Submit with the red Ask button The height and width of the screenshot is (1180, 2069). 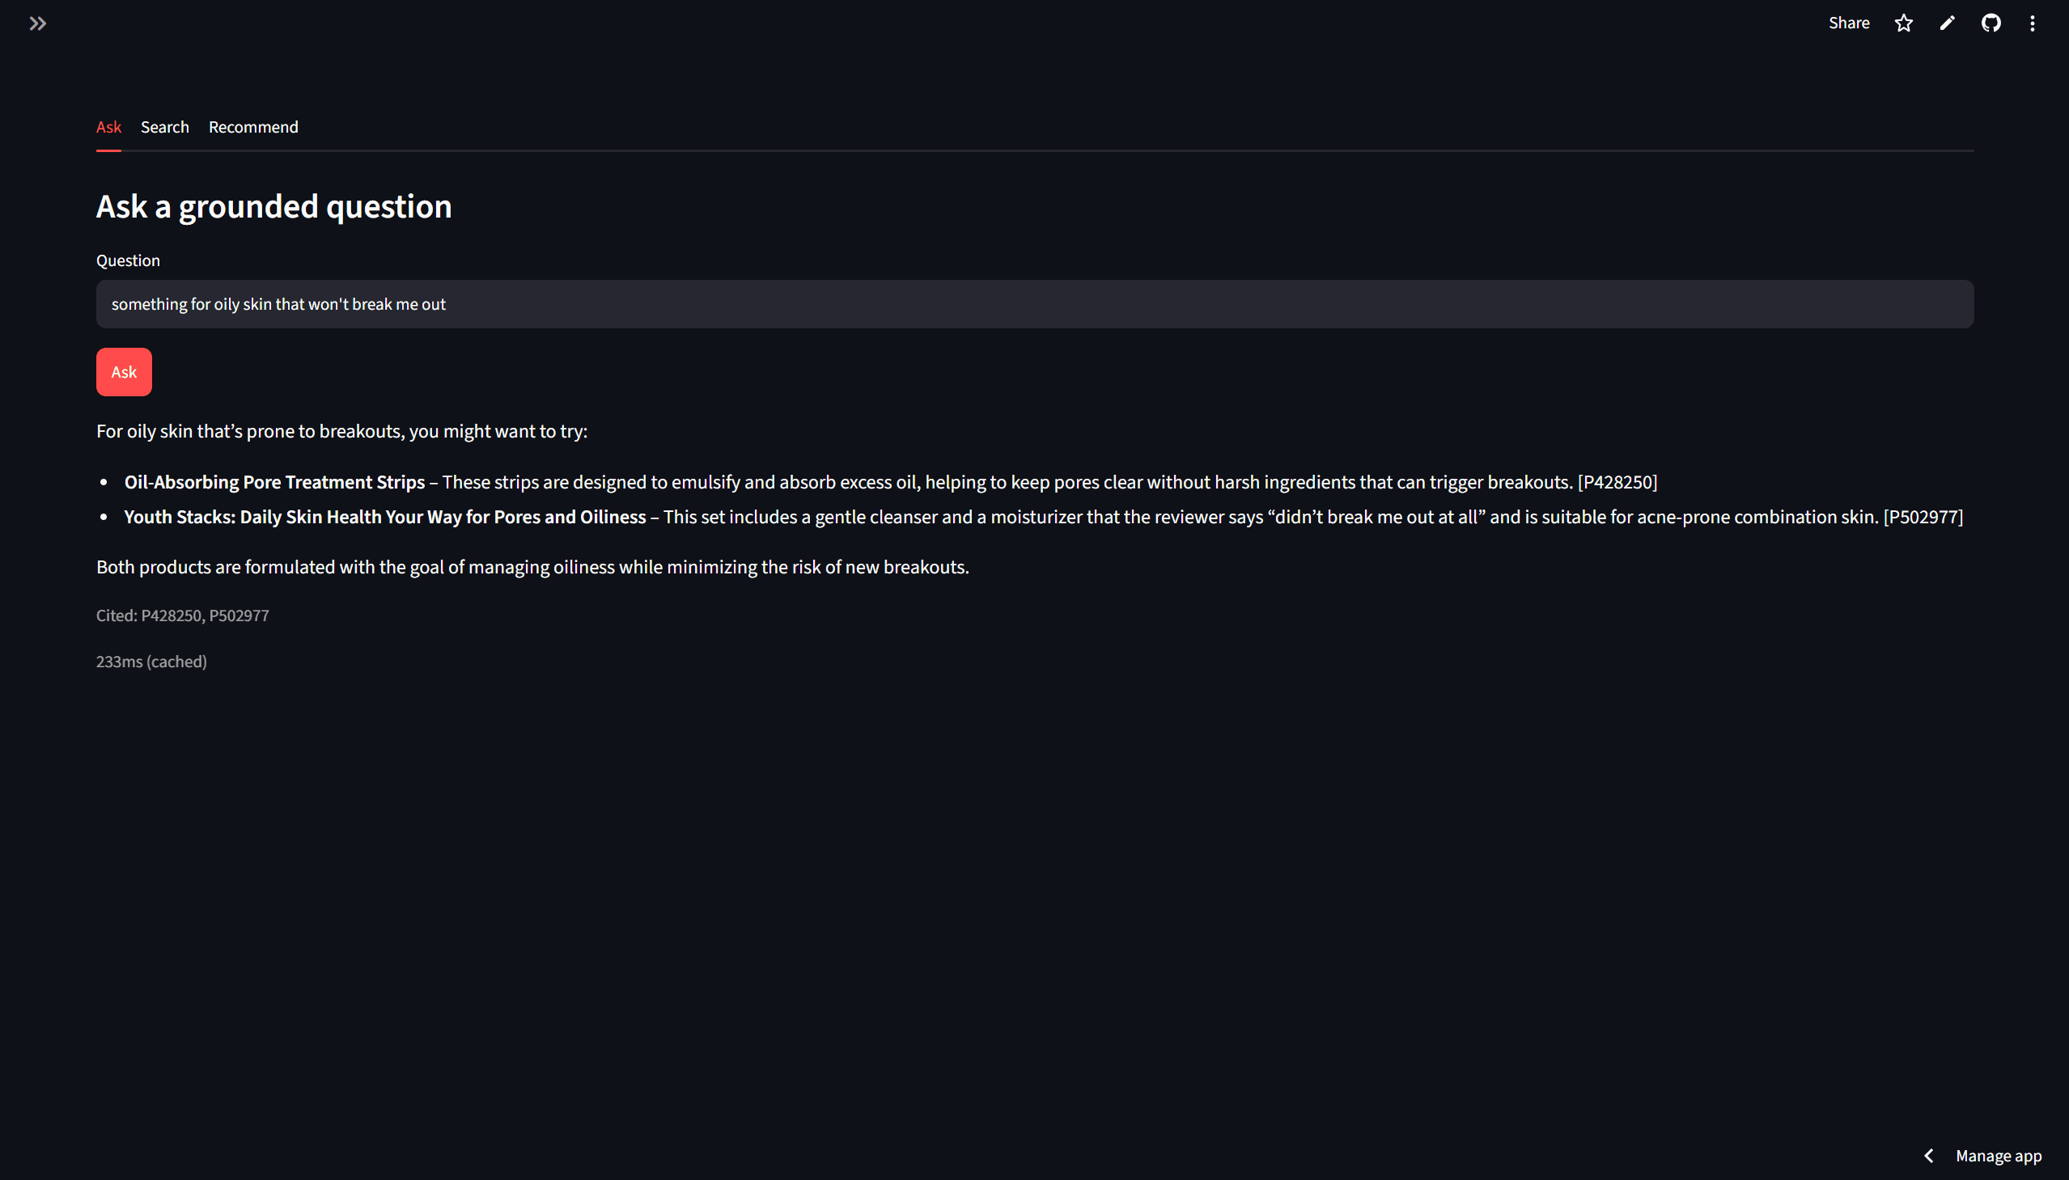point(124,372)
